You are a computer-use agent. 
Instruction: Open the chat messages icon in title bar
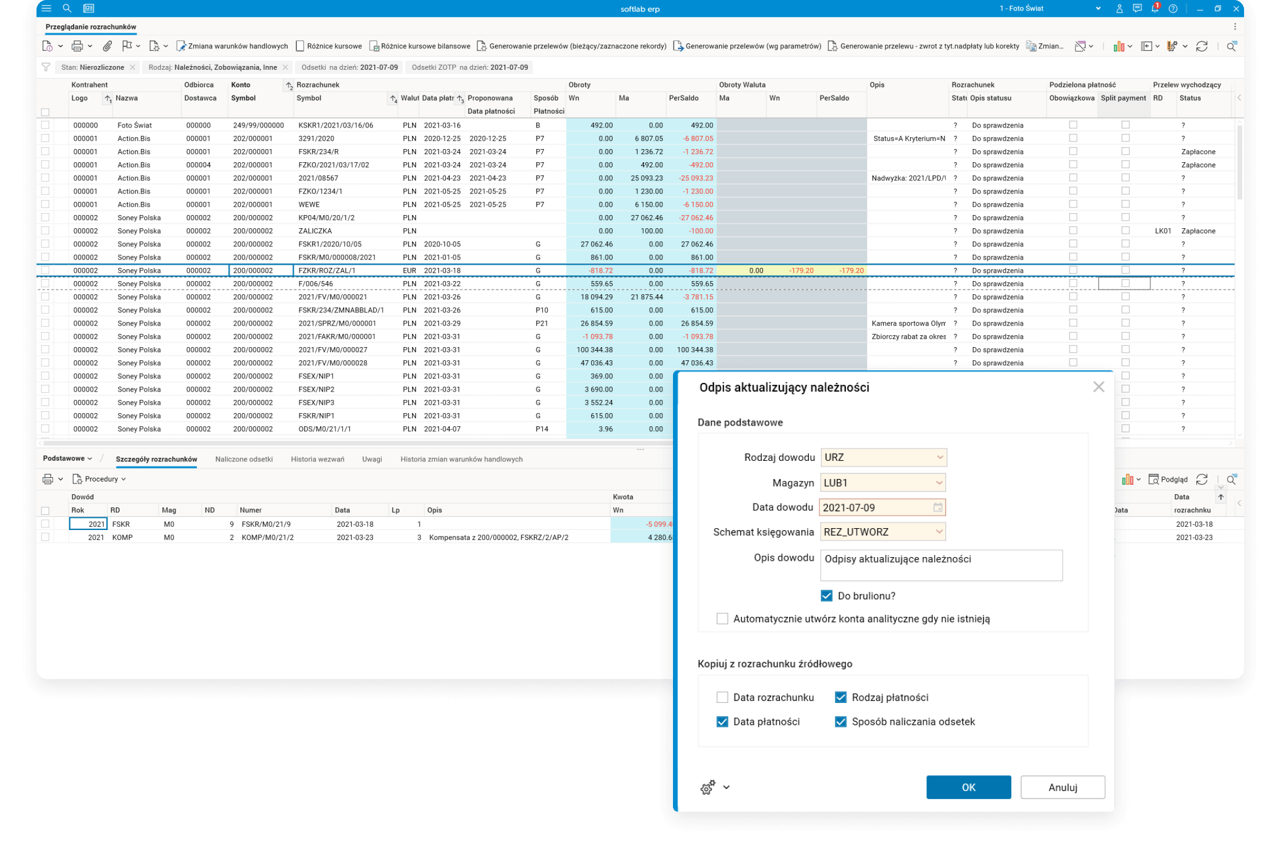click(1137, 8)
